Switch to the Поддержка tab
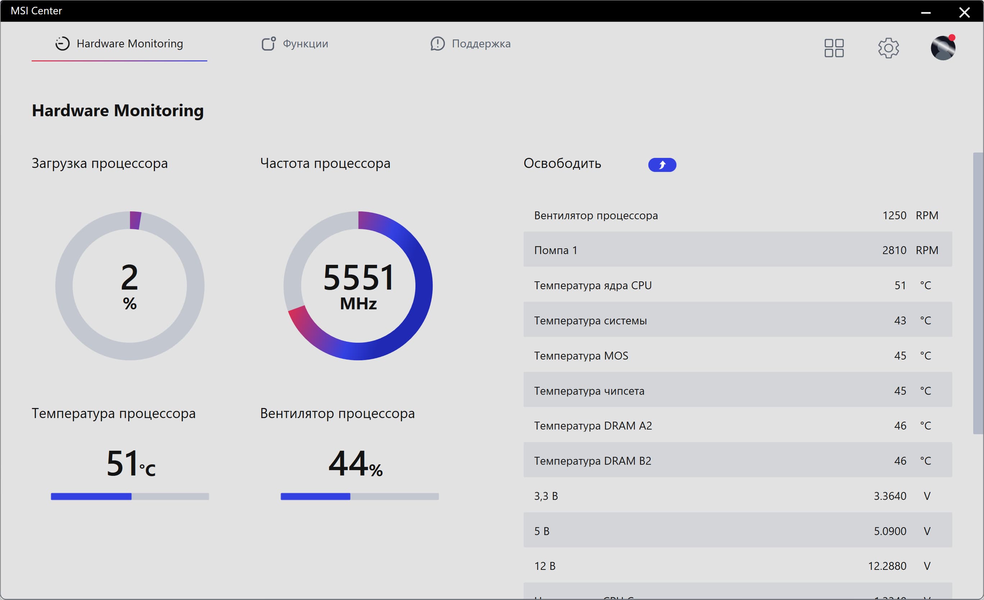This screenshot has width=984, height=600. tap(481, 43)
